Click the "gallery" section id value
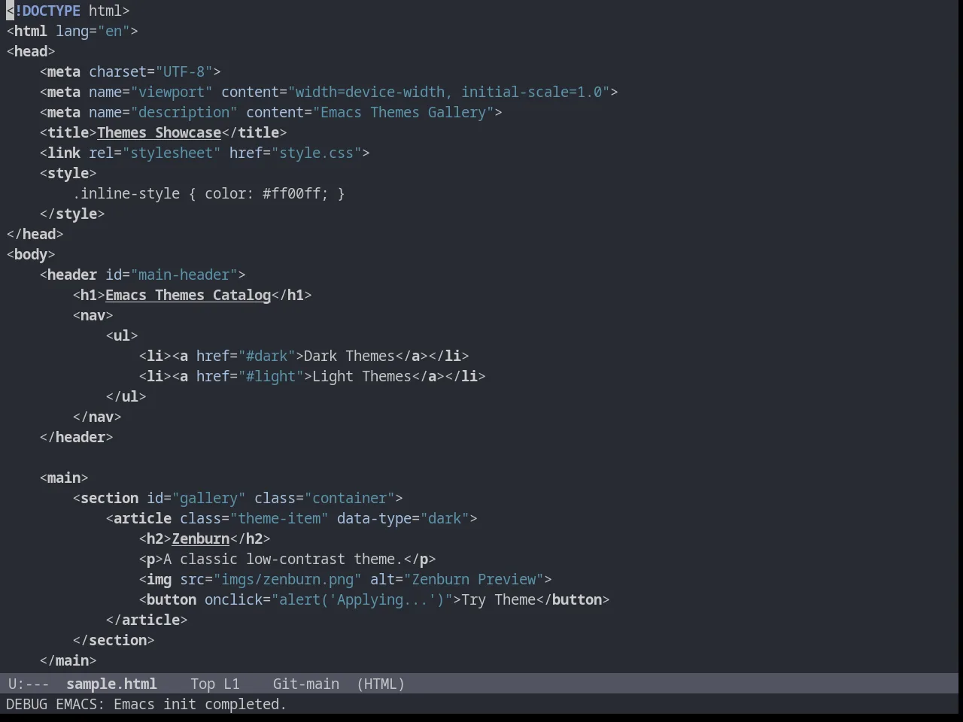963x722 pixels. 208,498
